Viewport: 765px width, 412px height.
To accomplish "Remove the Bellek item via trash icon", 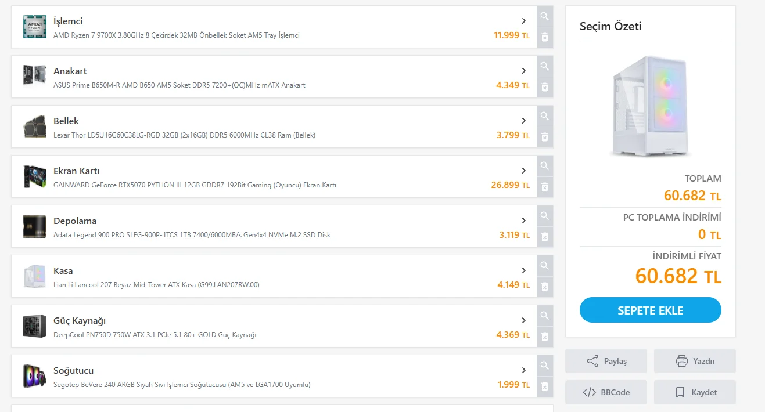I will click(544, 137).
